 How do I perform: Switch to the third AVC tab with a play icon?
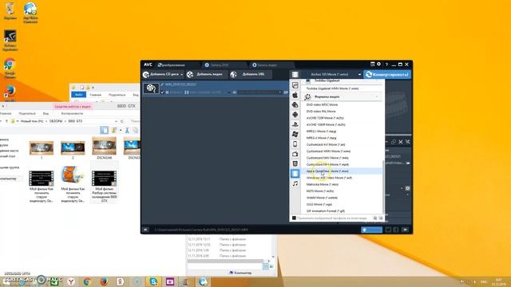[271, 65]
